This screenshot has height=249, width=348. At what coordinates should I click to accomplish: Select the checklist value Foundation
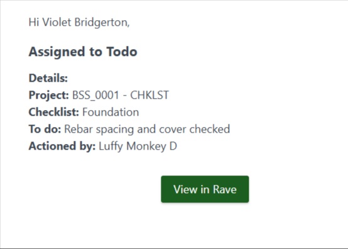(x=111, y=112)
